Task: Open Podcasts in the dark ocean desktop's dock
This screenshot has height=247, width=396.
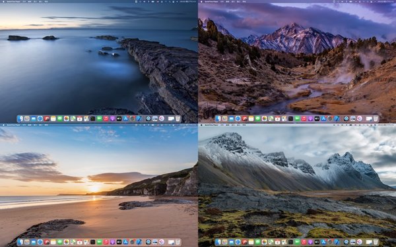Action: click(x=112, y=119)
